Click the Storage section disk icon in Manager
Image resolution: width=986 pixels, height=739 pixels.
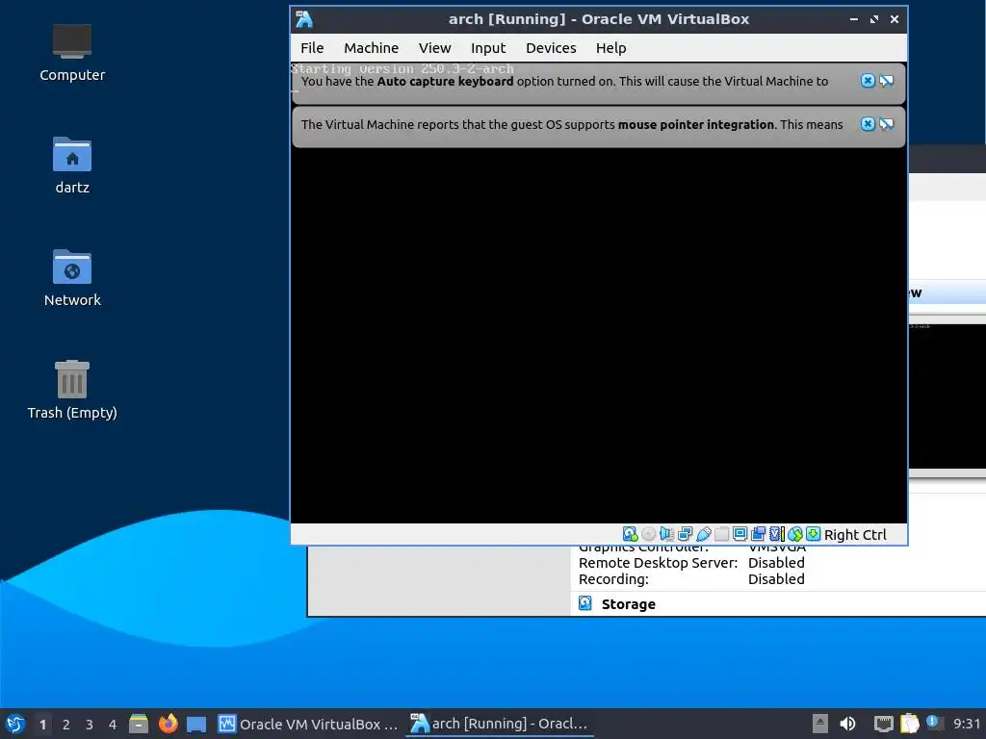point(584,603)
